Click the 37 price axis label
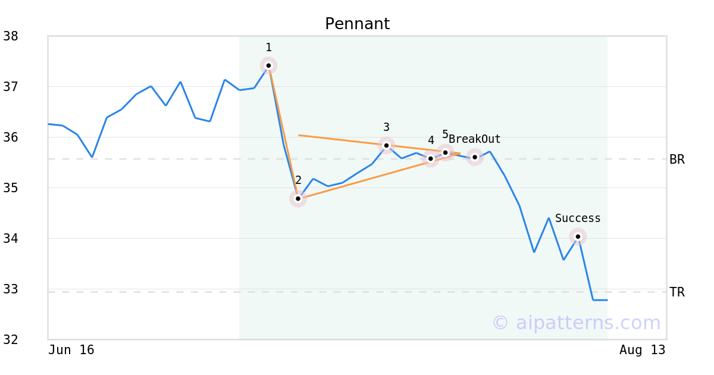The image size is (714, 375). [x=11, y=87]
